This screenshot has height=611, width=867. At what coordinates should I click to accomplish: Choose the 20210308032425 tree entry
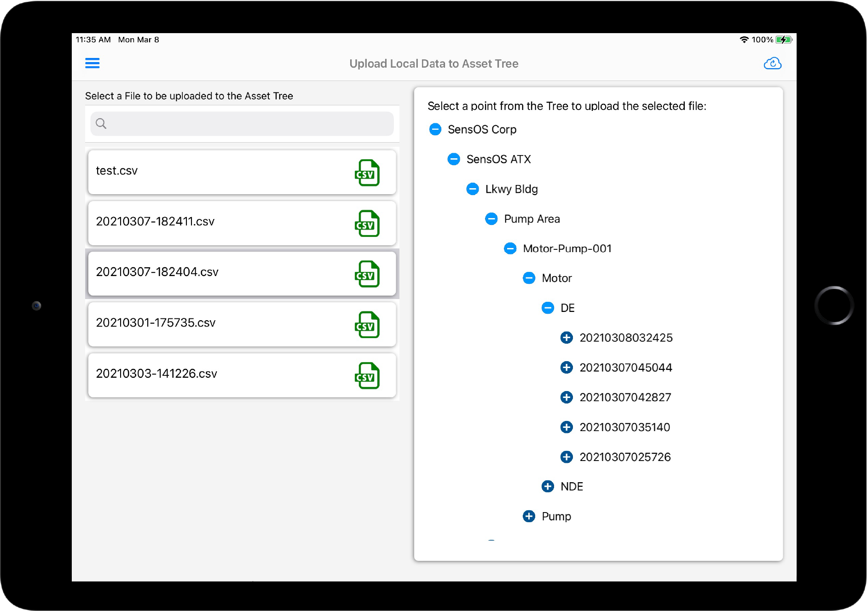(626, 338)
